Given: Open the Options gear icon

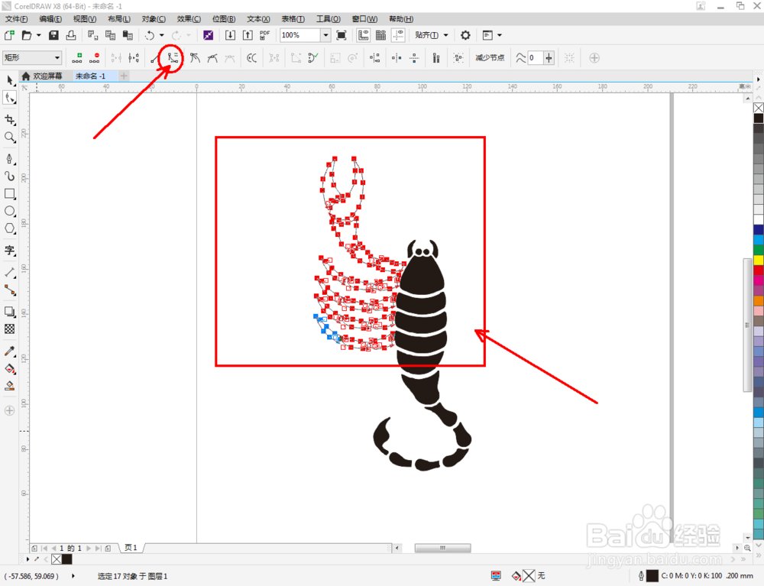Looking at the screenshot, I should 465,35.
